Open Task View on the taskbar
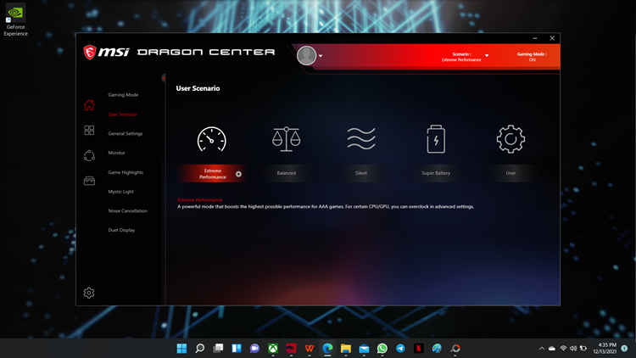Screen dimensions: 636x358 tap(218, 349)
